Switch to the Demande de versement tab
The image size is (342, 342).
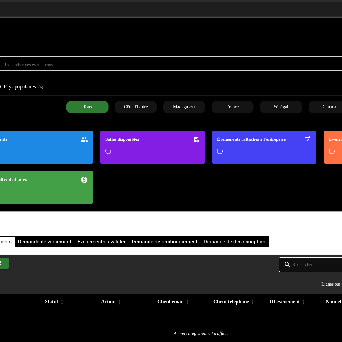[x=44, y=242]
